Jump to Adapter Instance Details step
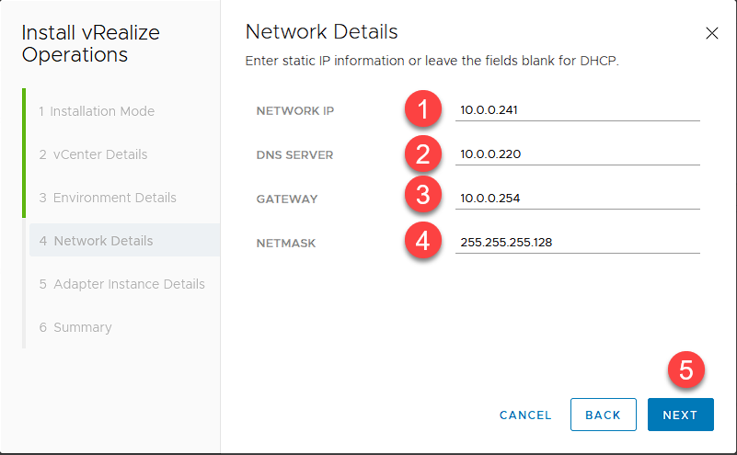737x455 pixels. point(122,284)
